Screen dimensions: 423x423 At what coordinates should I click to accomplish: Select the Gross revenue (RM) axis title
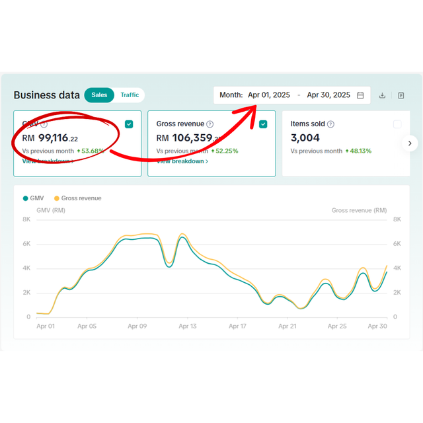click(359, 210)
